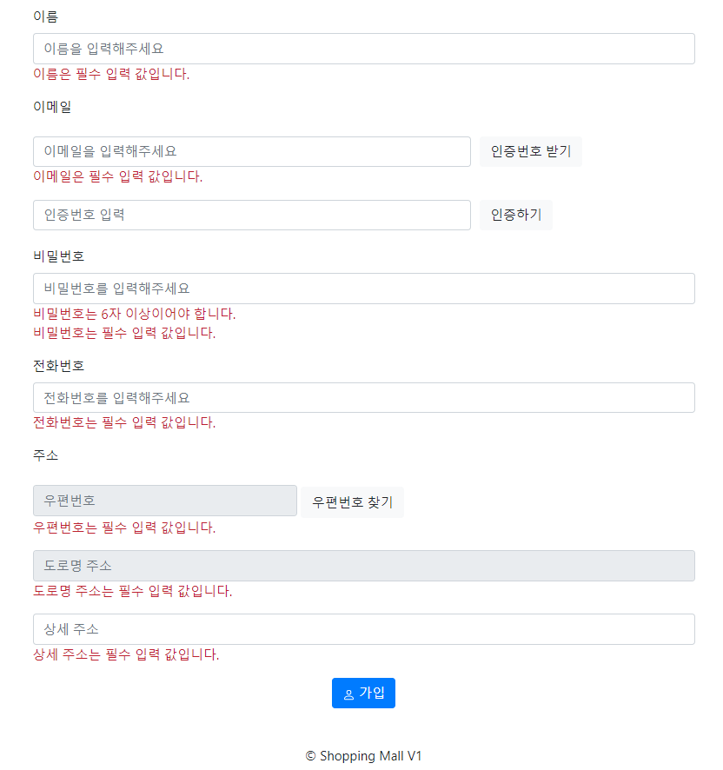Viewport: 723px width, 770px height.
Task: Click the 우편번호 찾기 button
Action: click(x=351, y=501)
